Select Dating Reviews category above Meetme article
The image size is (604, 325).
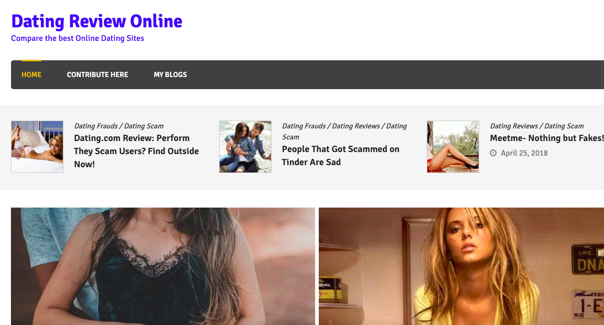[514, 126]
